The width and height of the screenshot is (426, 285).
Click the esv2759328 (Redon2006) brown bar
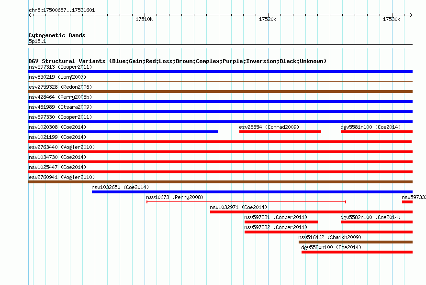point(220,92)
